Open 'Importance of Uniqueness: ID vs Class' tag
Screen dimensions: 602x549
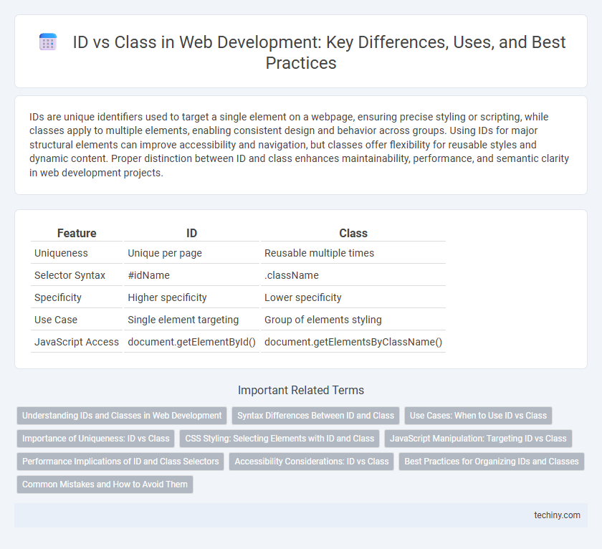(95, 439)
